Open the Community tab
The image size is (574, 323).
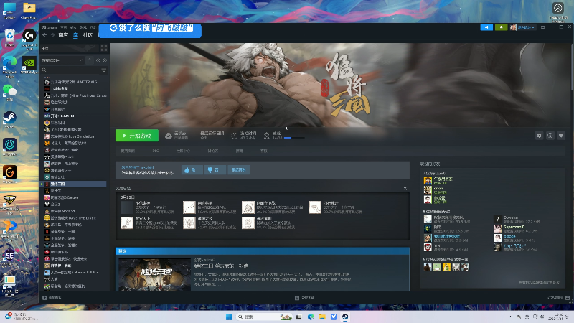(88, 35)
